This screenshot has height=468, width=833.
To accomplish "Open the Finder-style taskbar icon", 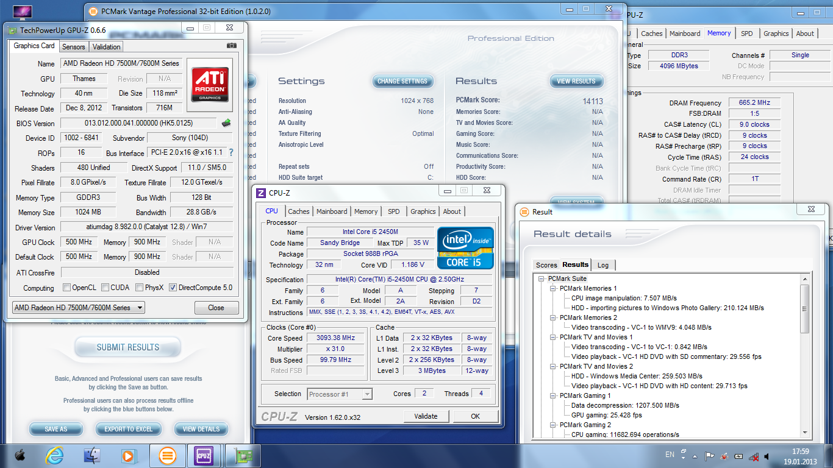I will pyautogui.click(x=92, y=455).
